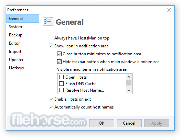Click the list's scroll up arrow
The width and height of the screenshot is (181, 137).
tap(129, 77)
